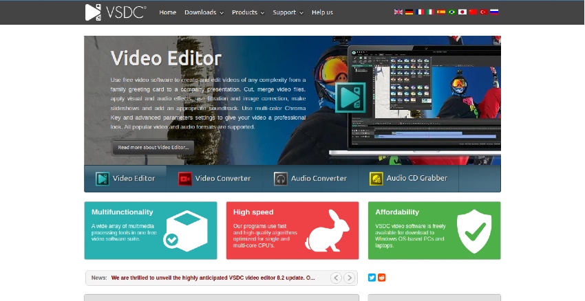Click the Video Converter tab icon
Screen dimensions: 585x301
pos(184,179)
